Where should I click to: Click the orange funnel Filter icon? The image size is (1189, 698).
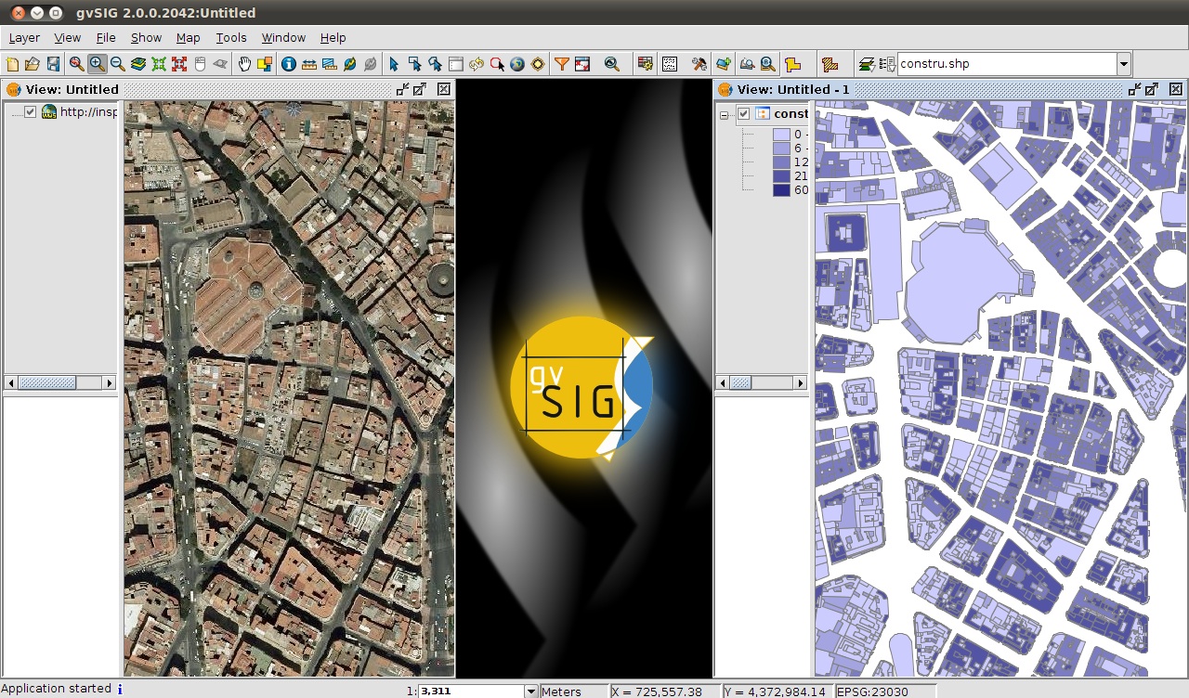(561, 64)
